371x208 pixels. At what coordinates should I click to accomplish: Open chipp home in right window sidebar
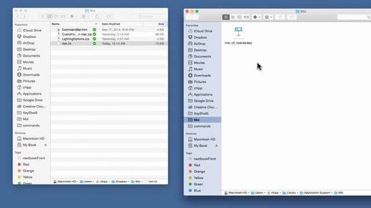(x=198, y=88)
